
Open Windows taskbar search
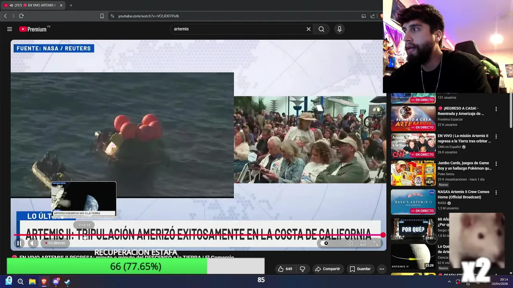coord(20,282)
